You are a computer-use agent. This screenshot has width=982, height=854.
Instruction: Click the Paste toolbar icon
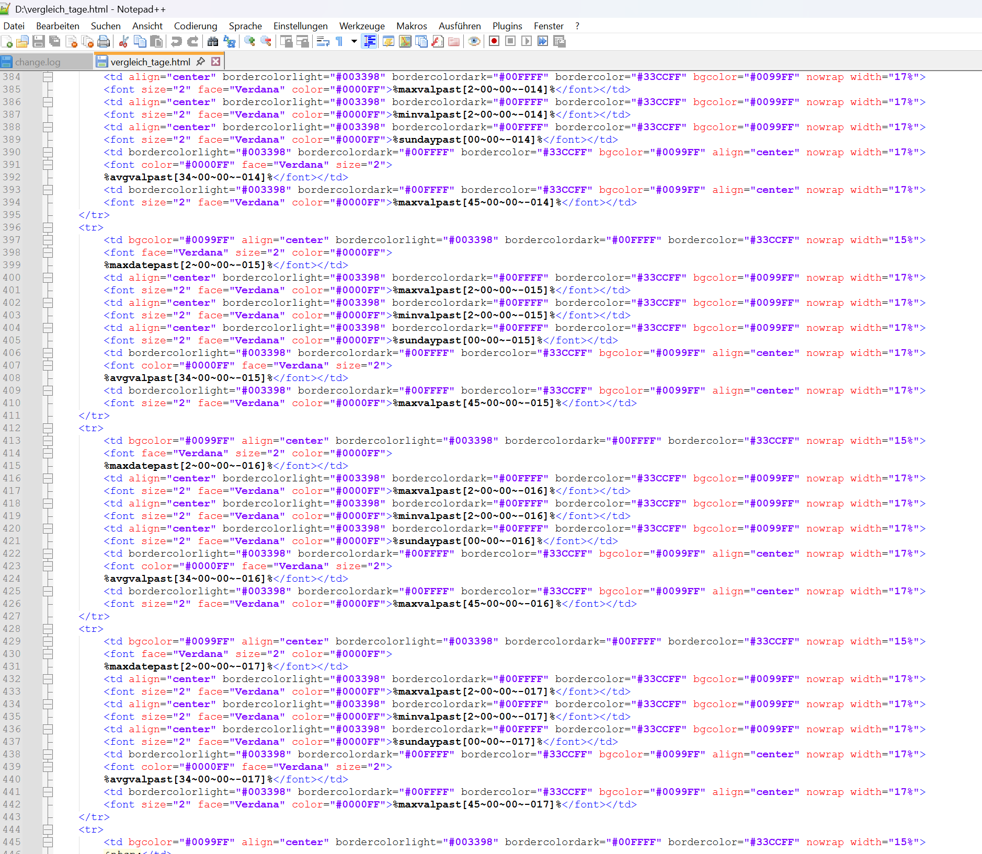156,41
